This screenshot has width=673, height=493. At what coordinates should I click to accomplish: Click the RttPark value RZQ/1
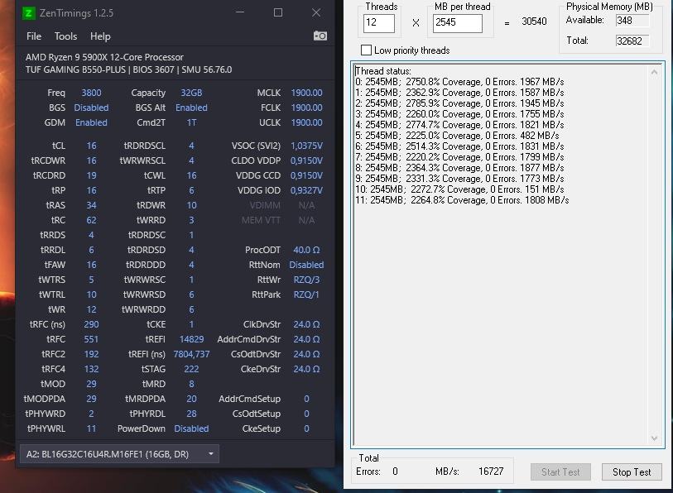[x=306, y=294]
